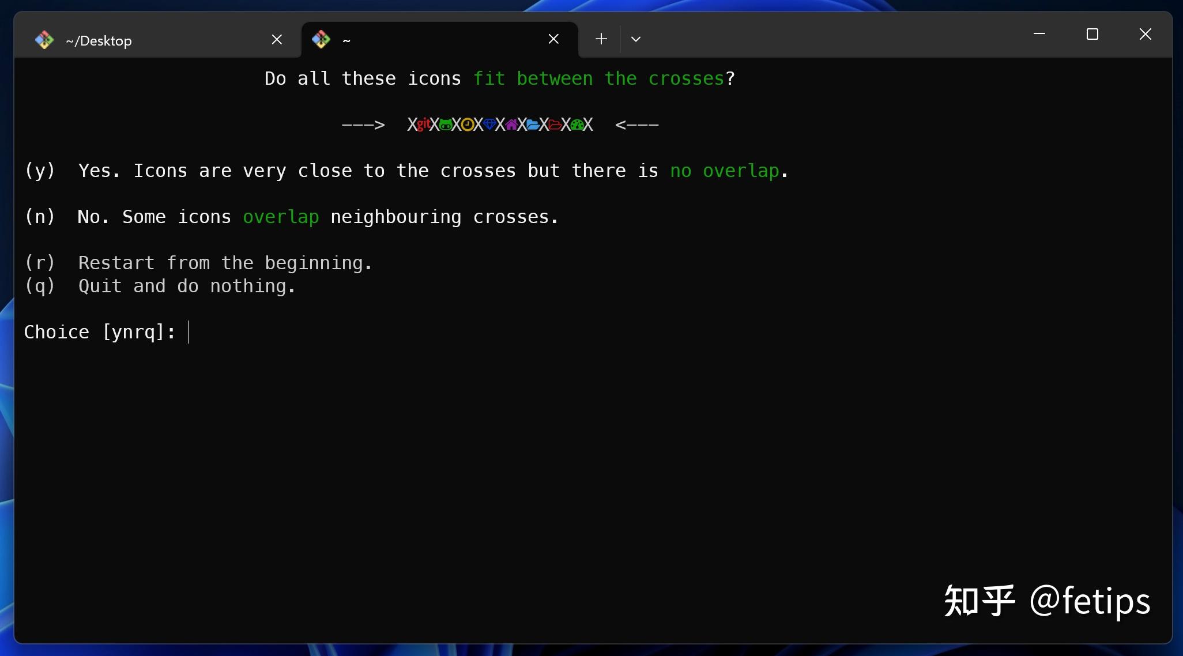Viewport: 1183px width, 656px height.
Task: Close the ~ tab
Action: click(x=553, y=39)
